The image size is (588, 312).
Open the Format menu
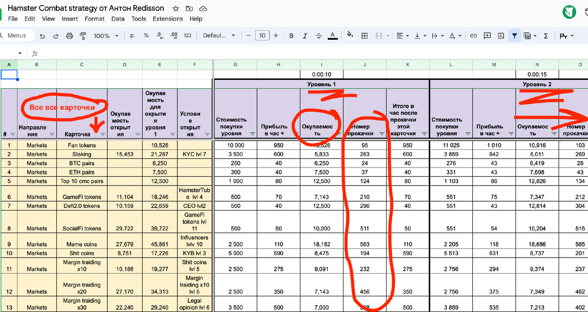[x=95, y=19]
